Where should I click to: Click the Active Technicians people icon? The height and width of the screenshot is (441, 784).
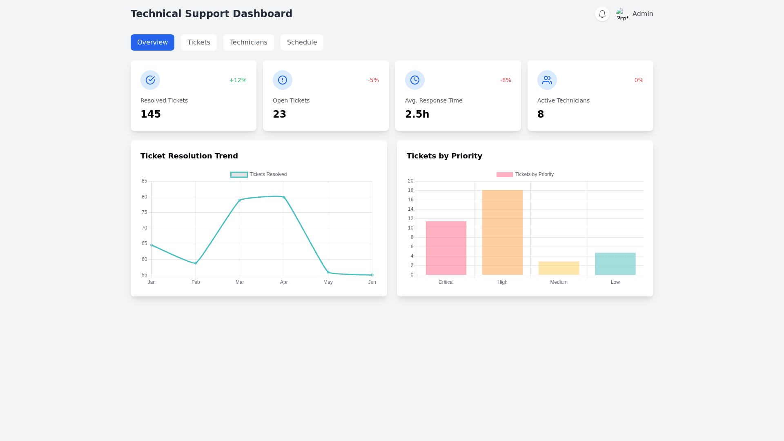pos(547,80)
